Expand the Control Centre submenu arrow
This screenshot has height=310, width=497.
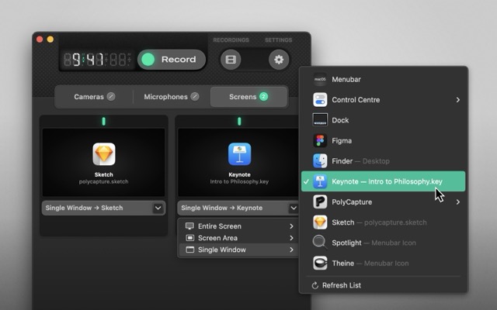coord(457,100)
